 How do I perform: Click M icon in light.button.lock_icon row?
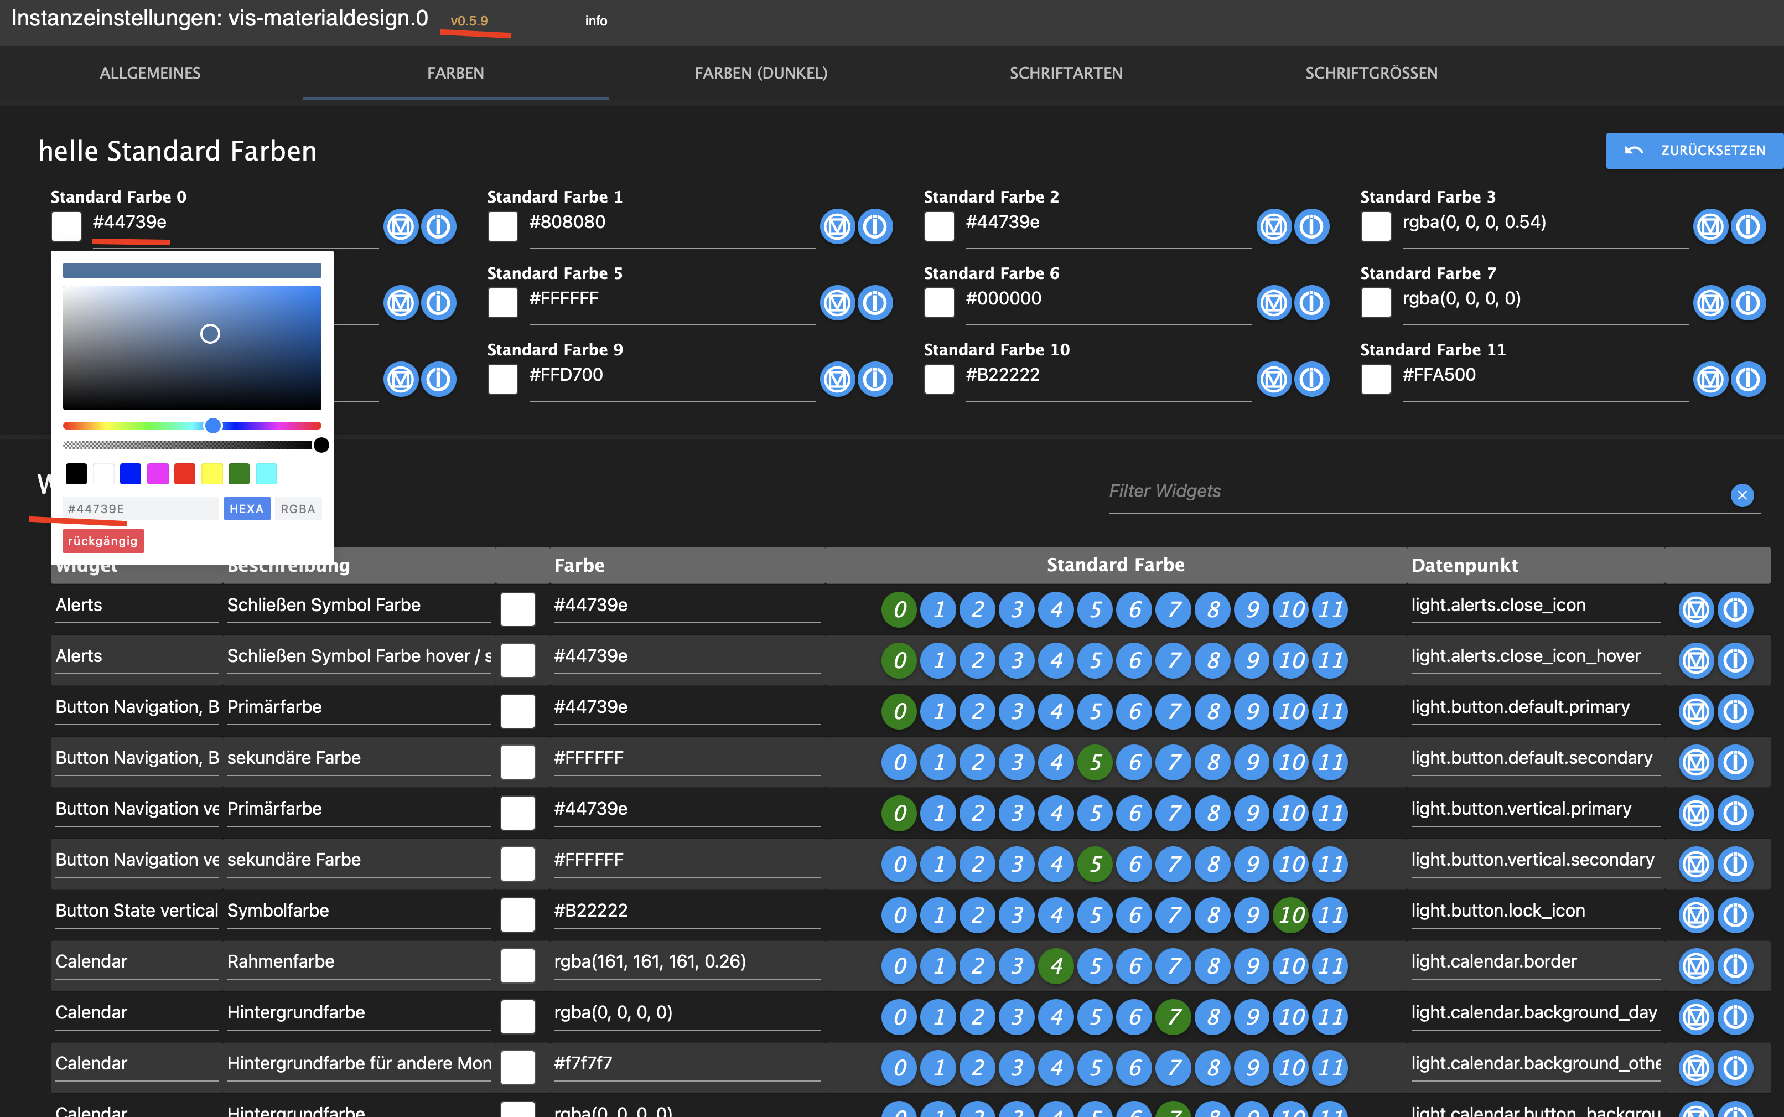(1695, 914)
